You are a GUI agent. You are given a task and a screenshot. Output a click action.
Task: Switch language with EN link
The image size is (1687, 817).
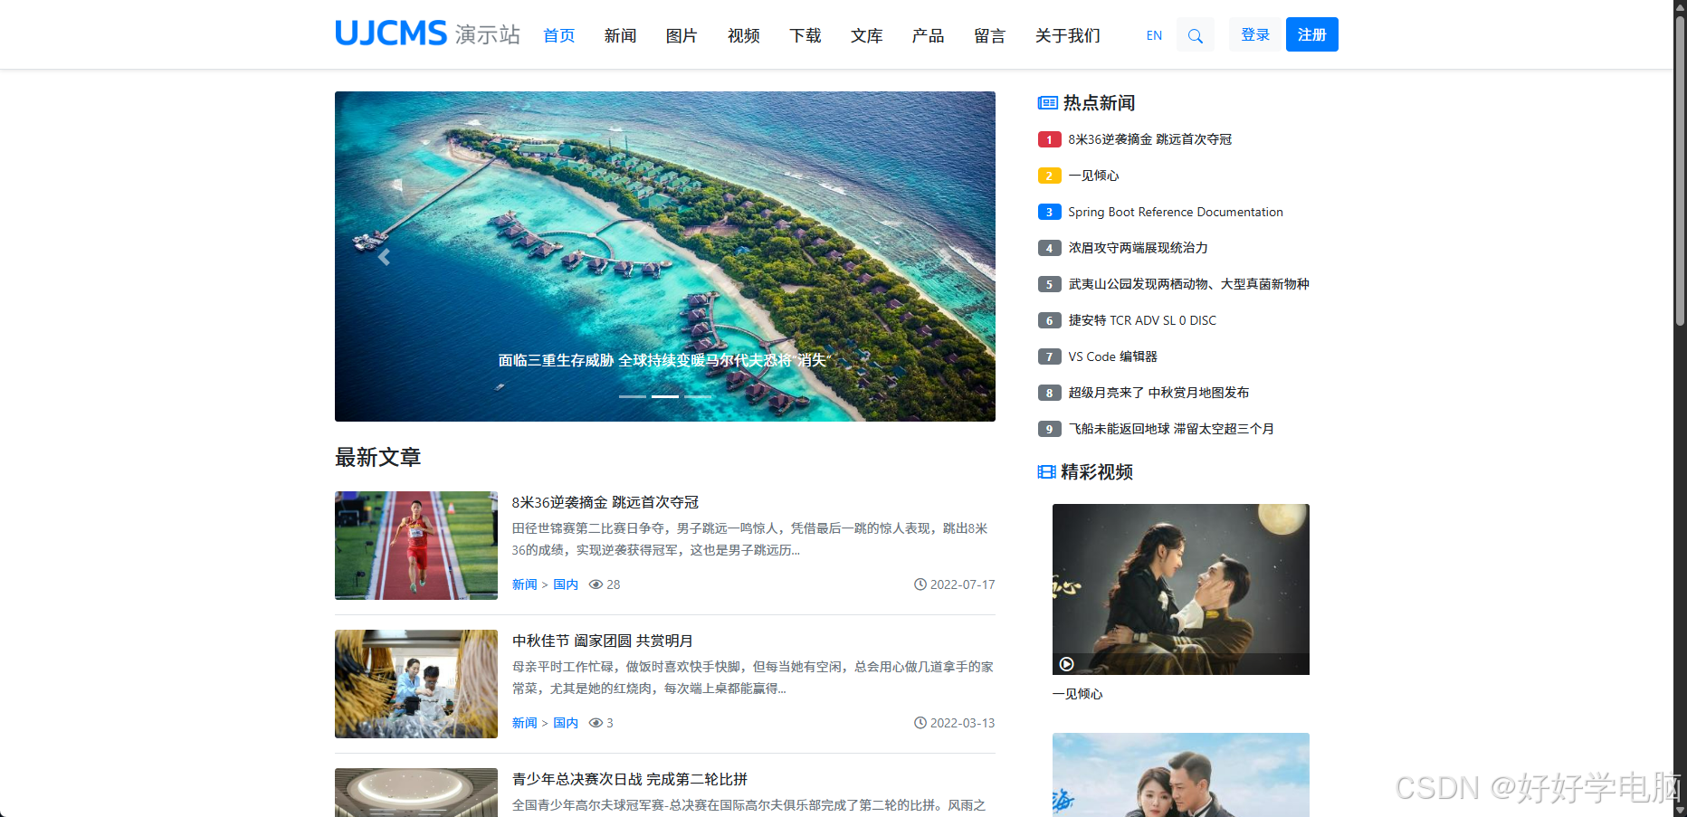click(x=1154, y=35)
